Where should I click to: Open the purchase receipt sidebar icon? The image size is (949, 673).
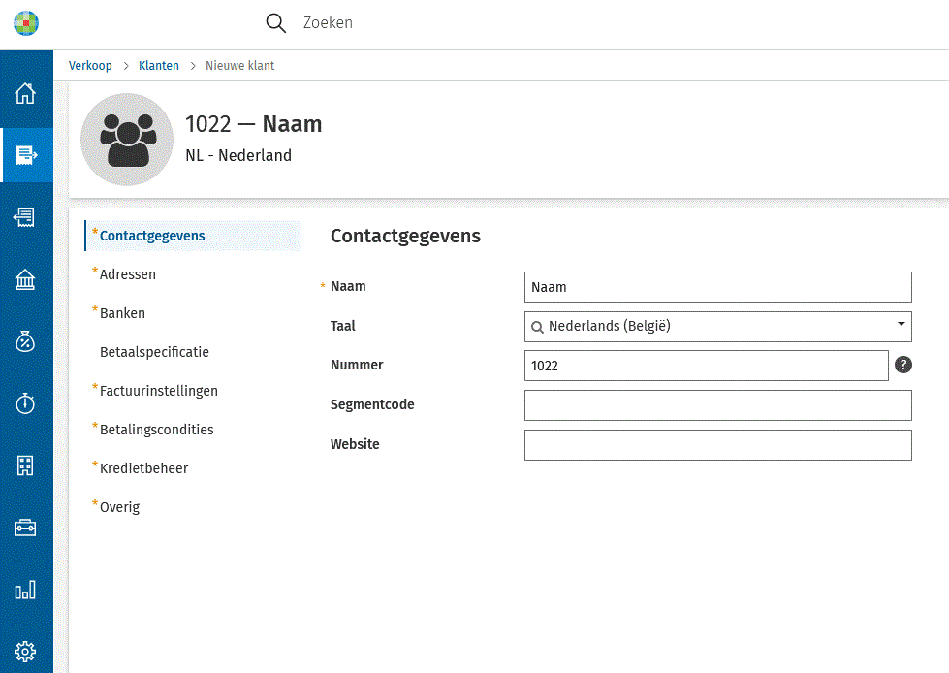[x=25, y=217]
